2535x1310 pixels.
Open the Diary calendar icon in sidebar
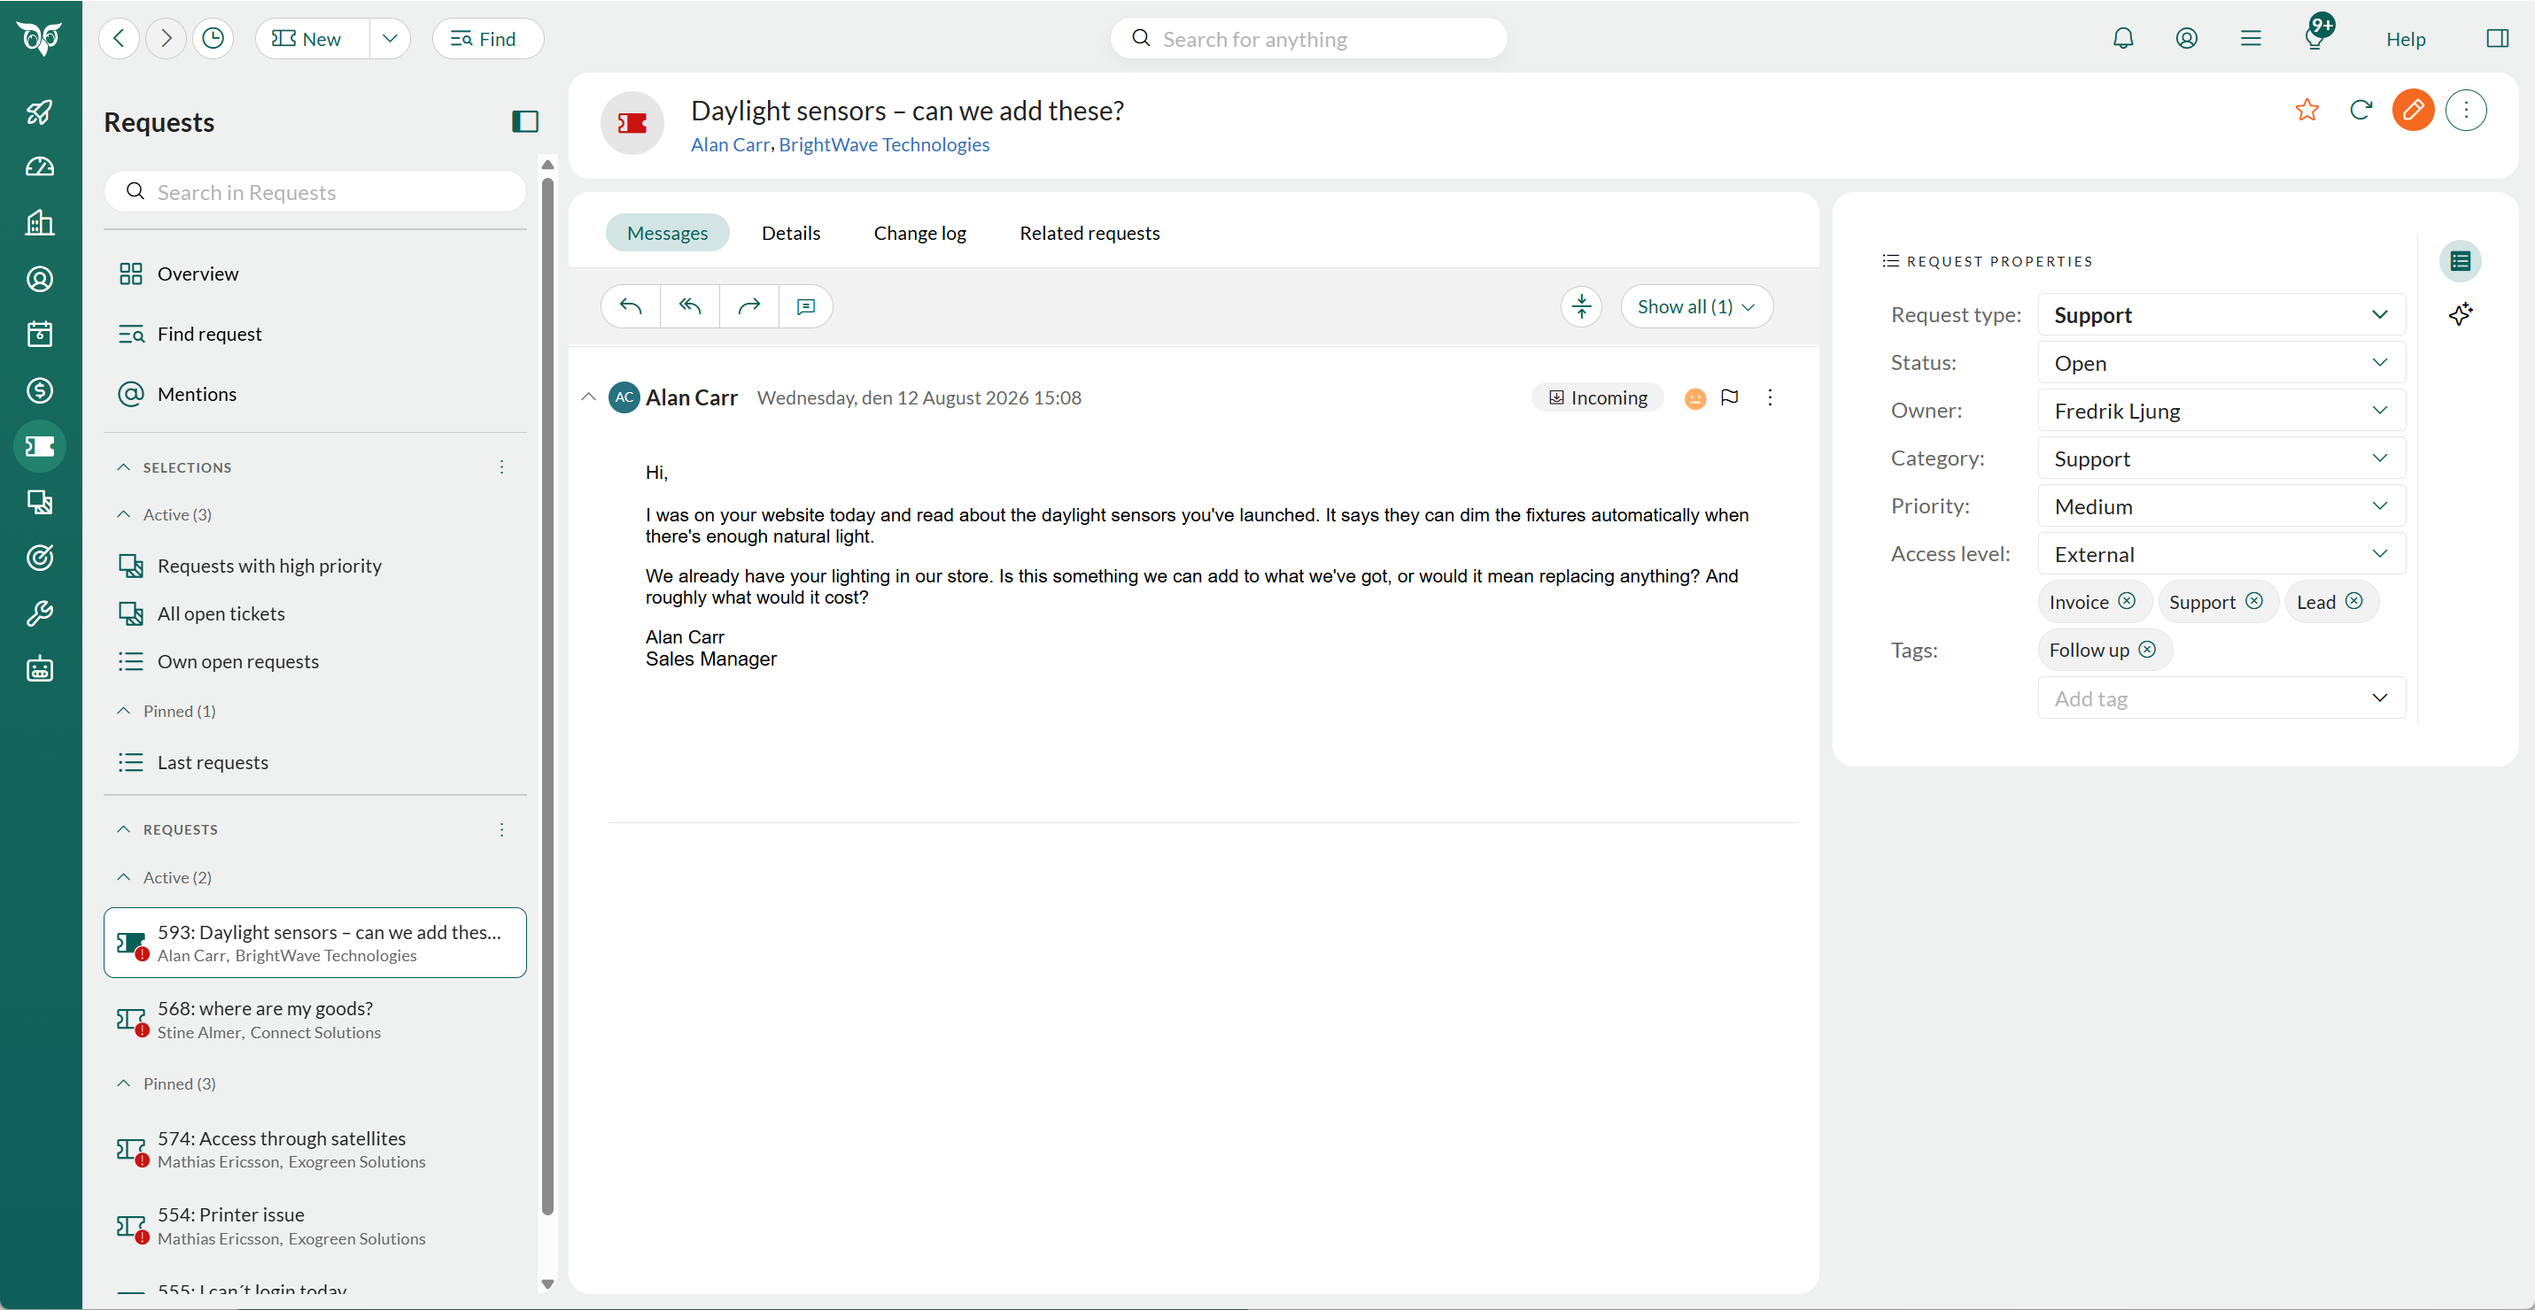tap(39, 335)
